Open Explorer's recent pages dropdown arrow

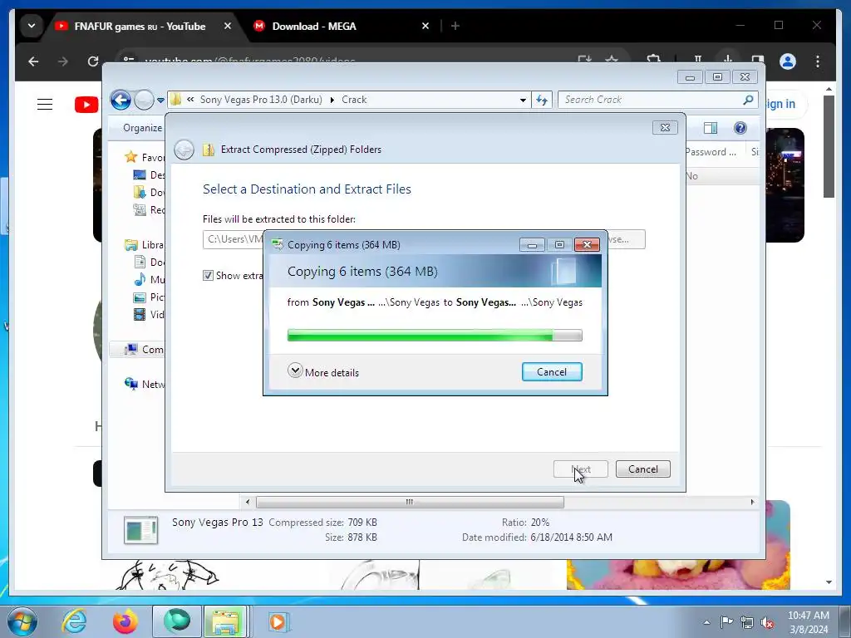click(x=160, y=100)
